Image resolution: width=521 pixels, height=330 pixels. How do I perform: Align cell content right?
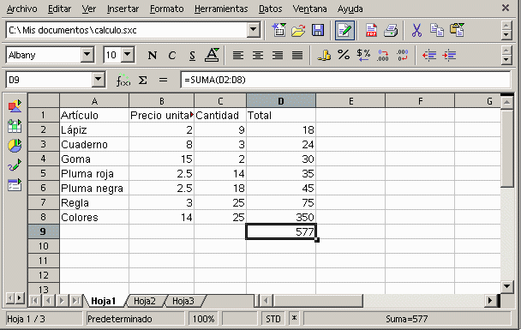tap(278, 55)
